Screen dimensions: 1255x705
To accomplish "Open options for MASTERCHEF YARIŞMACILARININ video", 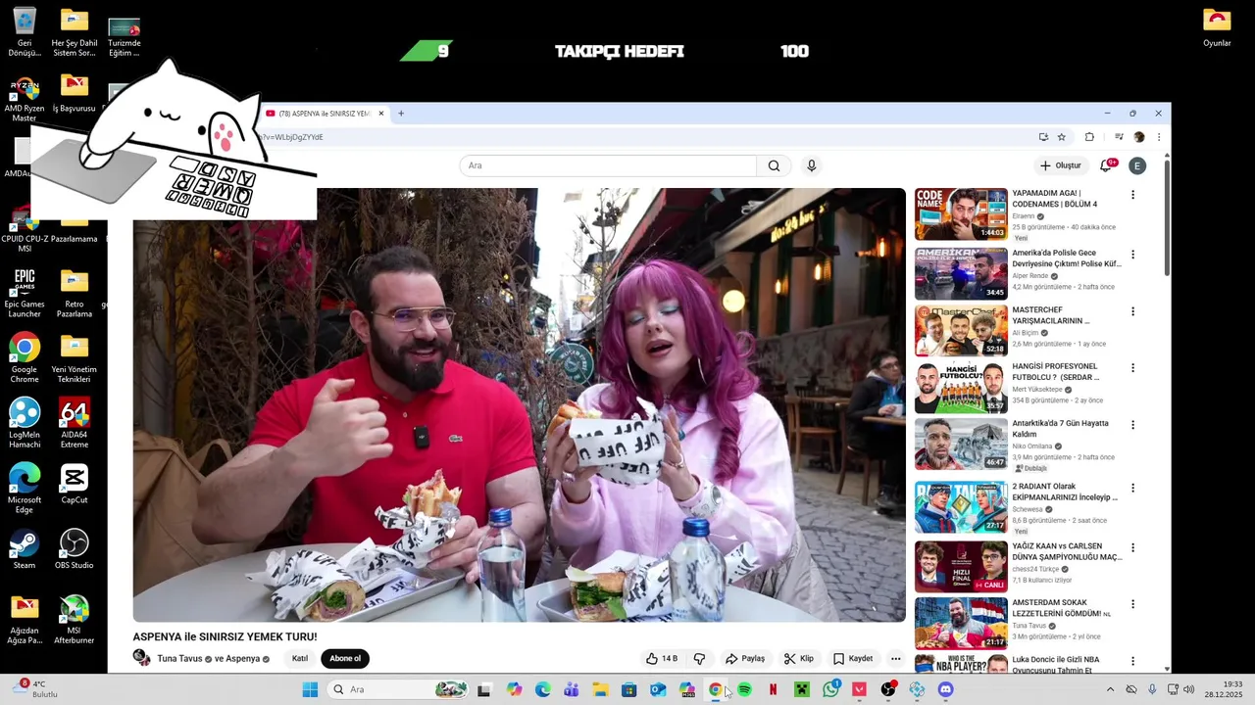I will (x=1132, y=311).
